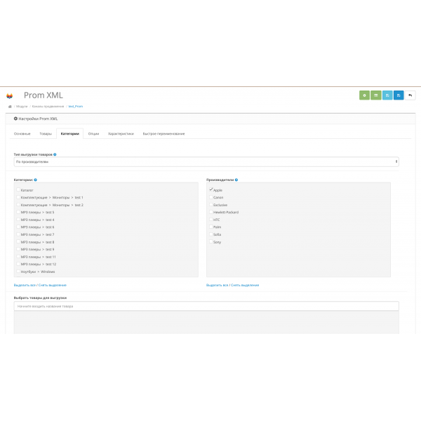Screen dimensions: 421x421
Task: Open the Характеристики tab
Action: point(121,134)
